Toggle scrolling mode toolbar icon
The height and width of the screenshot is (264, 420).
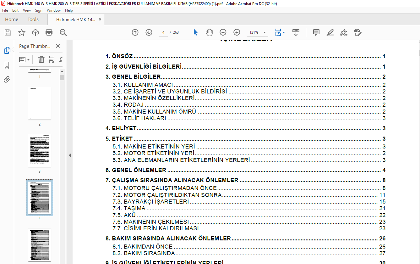[x=296, y=32]
